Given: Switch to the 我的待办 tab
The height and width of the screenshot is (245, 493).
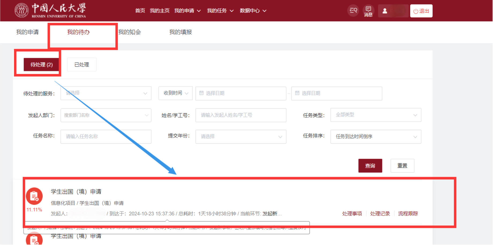Looking at the screenshot, I should point(78,32).
